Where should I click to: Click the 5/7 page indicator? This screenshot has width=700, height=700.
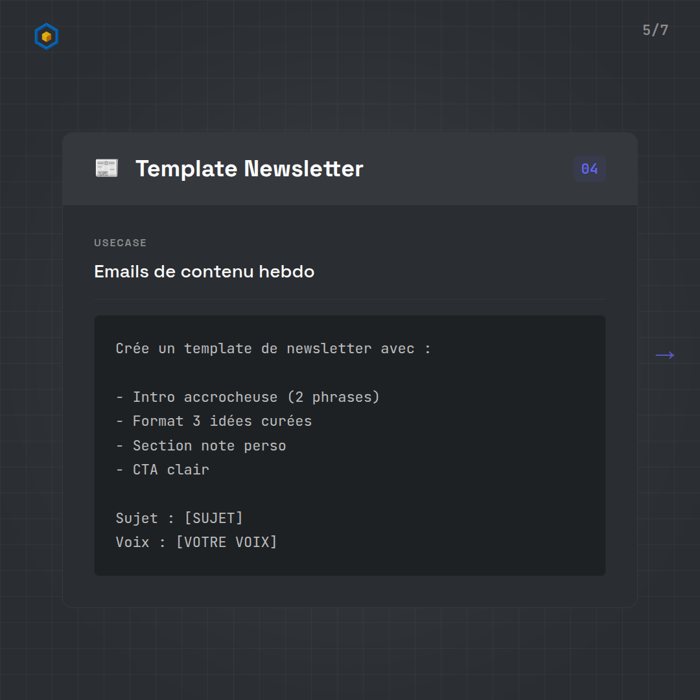655,30
